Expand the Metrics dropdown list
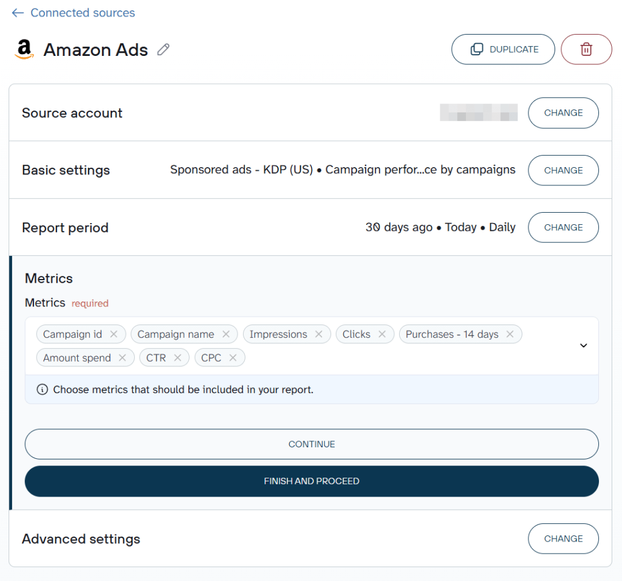The image size is (622, 581). pyautogui.click(x=583, y=346)
